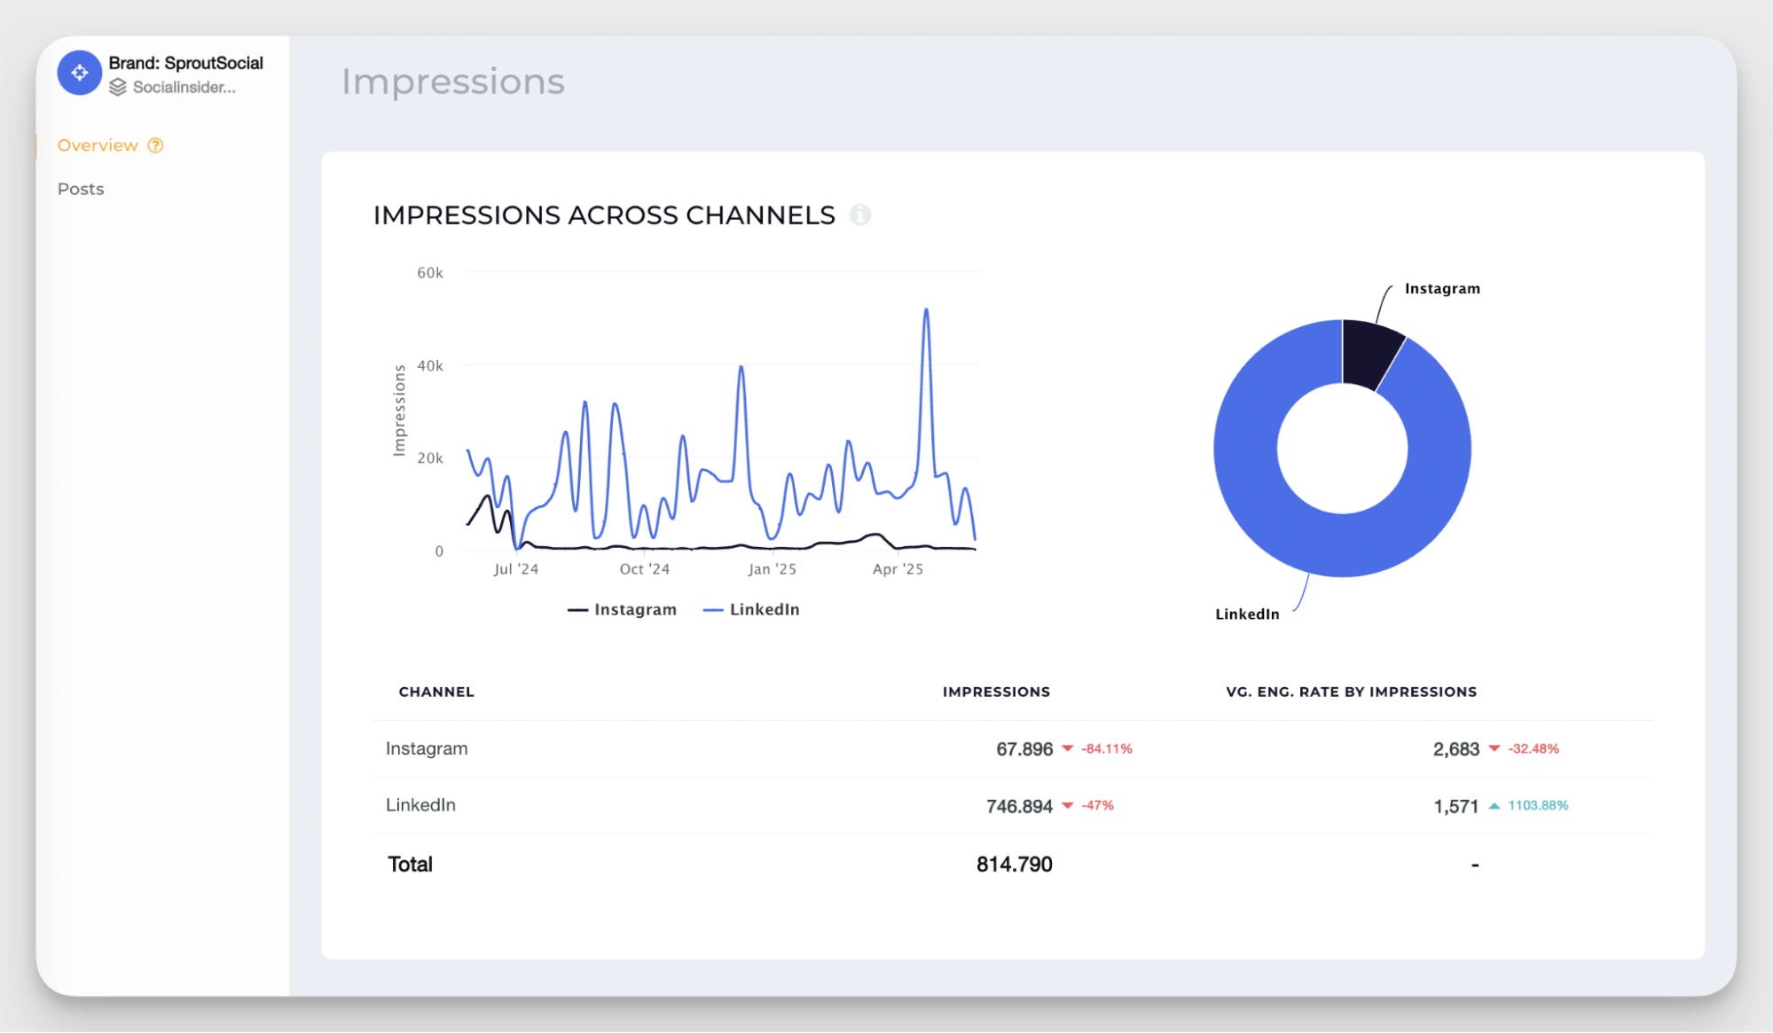Hide Instagram data by clicking its legend swatch

pos(578,609)
